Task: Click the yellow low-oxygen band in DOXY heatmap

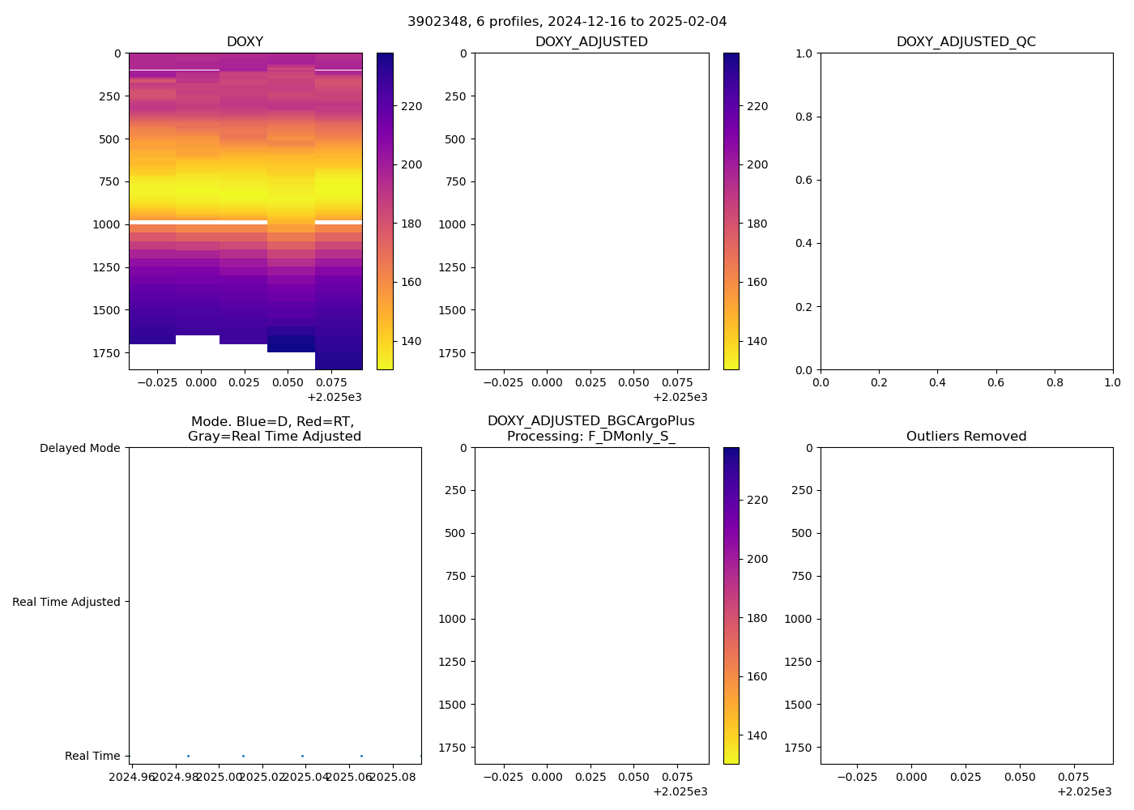Action: click(x=245, y=194)
